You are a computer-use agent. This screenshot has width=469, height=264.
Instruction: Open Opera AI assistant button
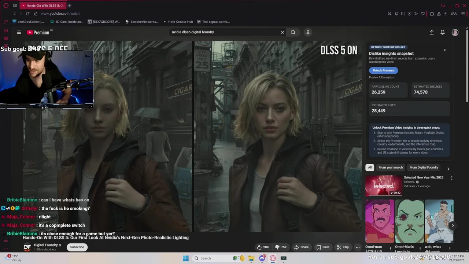[454, 14]
